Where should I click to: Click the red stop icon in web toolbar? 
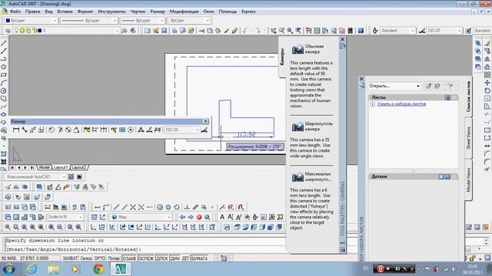199,217
